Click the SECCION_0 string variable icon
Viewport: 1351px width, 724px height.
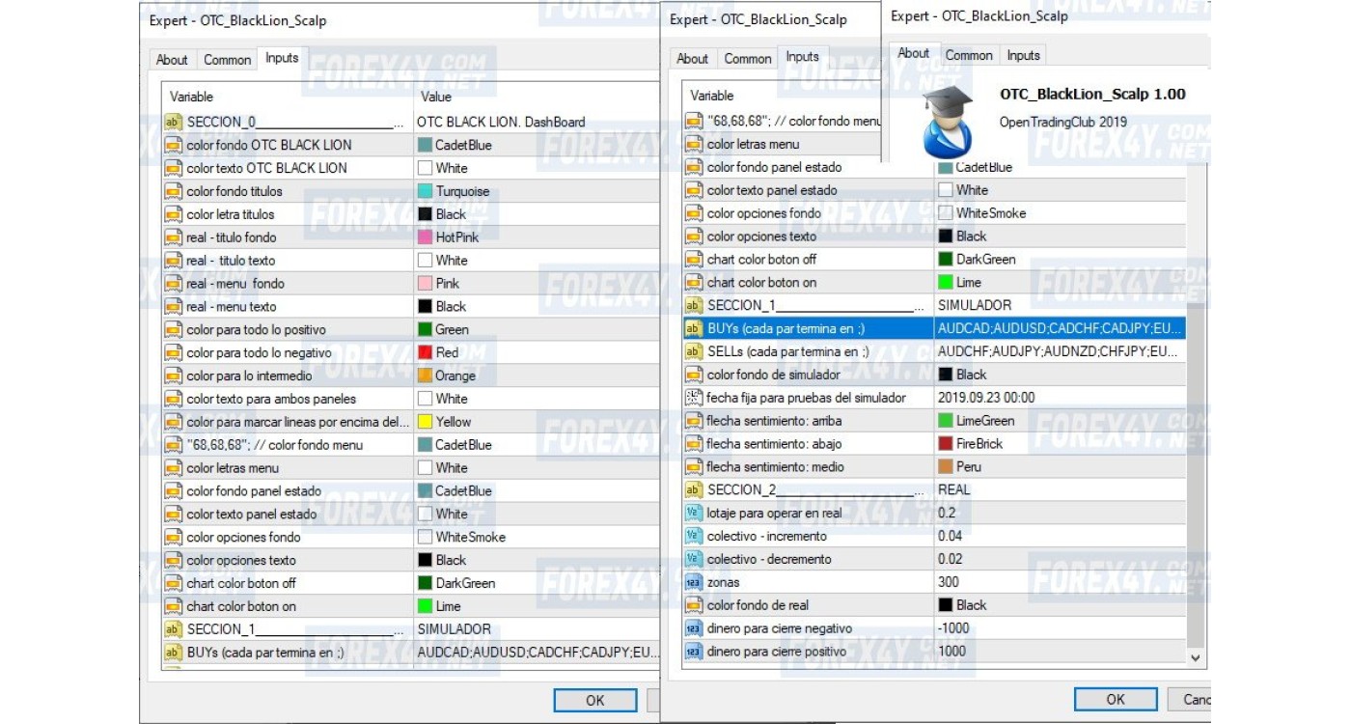(x=174, y=123)
